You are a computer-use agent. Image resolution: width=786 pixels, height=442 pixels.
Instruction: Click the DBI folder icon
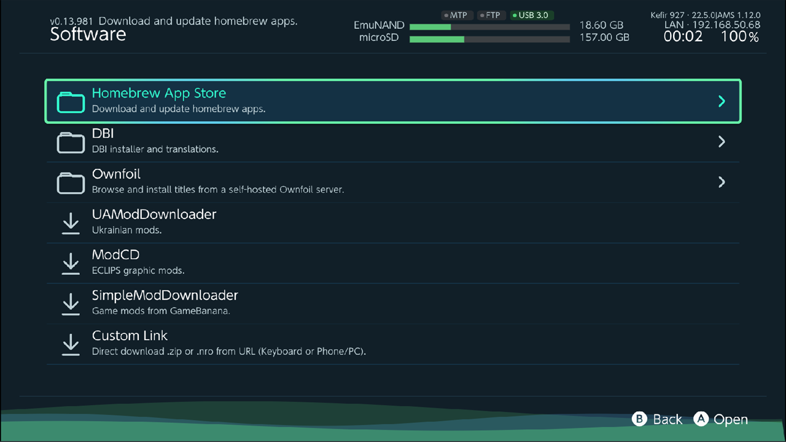[x=71, y=142]
